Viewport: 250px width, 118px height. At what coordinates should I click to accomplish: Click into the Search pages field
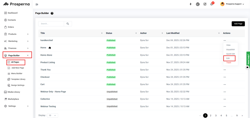(51, 24)
